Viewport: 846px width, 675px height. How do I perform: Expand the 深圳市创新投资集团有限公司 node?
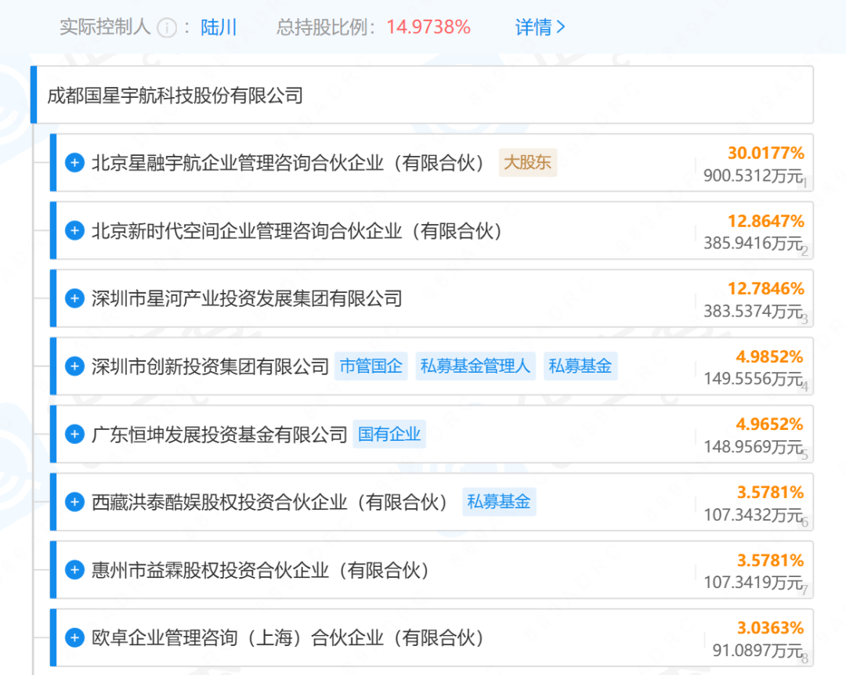pyautogui.click(x=74, y=366)
